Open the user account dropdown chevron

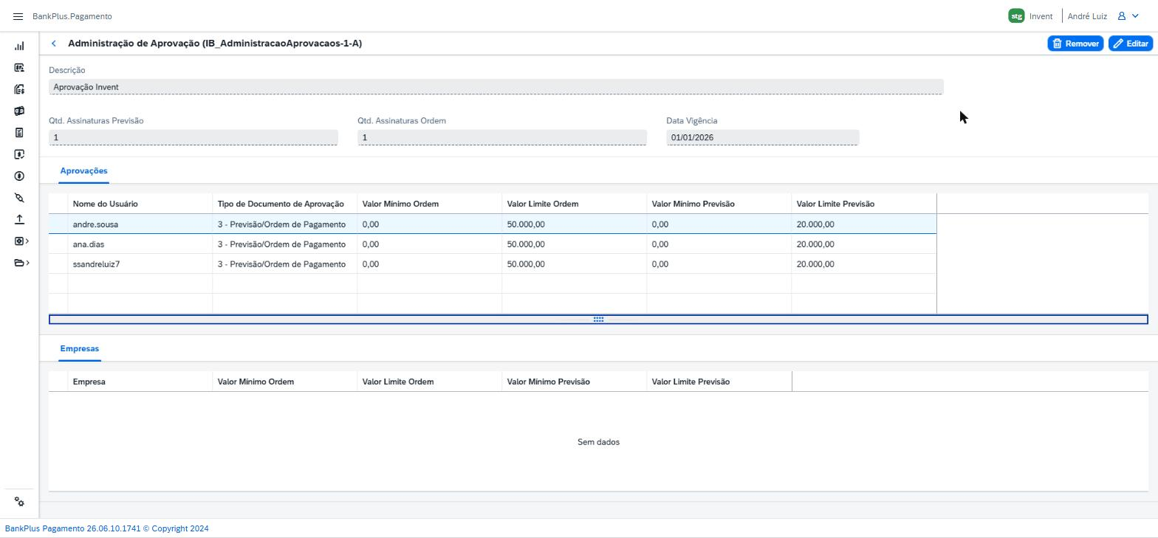click(1136, 16)
